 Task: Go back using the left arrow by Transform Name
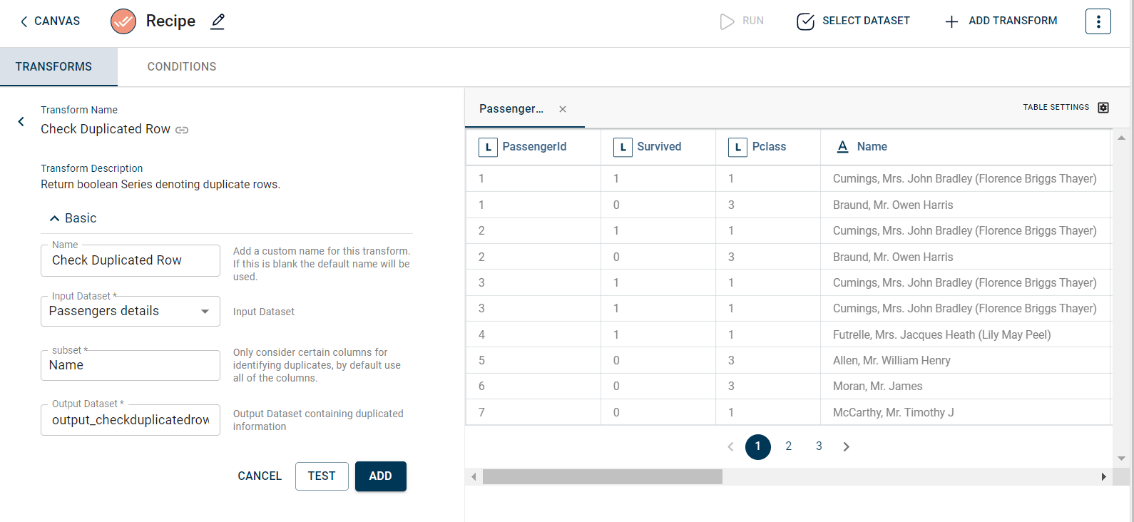click(x=21, y=121)
